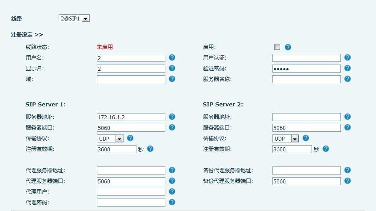Viewport: 376px width, 211px height.
Task: Expand SIP Server 1 传输协议 UDP dropdown
Action: pyautogui.click(x=110, y=138)
